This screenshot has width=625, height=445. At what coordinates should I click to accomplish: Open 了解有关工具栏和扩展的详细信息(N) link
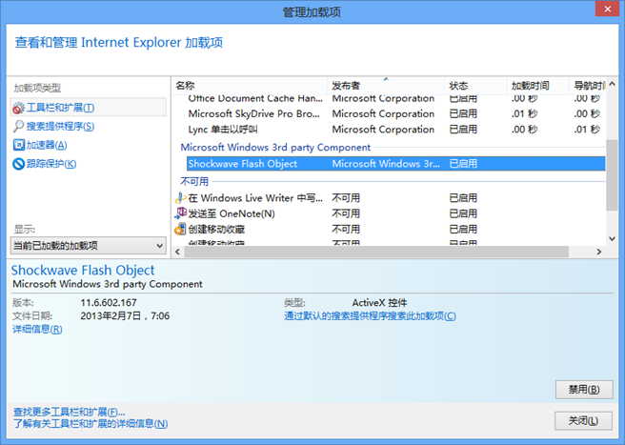click(x=91, y=423)
